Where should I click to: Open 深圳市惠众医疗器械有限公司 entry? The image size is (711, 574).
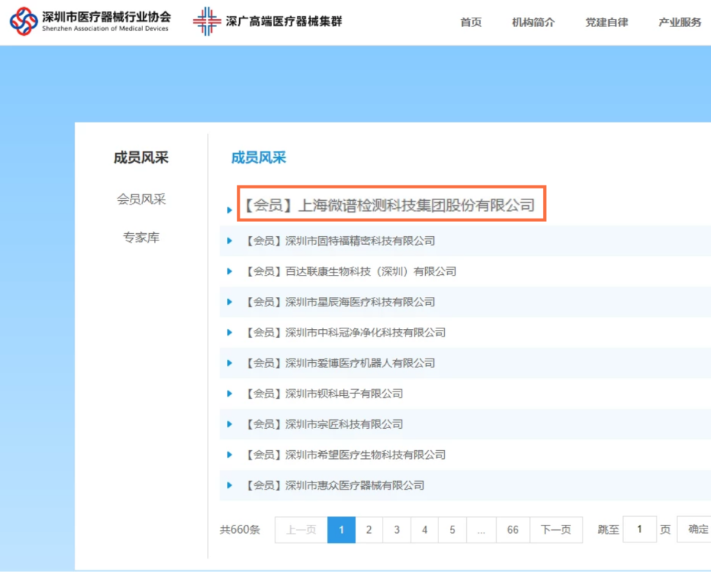335,485
